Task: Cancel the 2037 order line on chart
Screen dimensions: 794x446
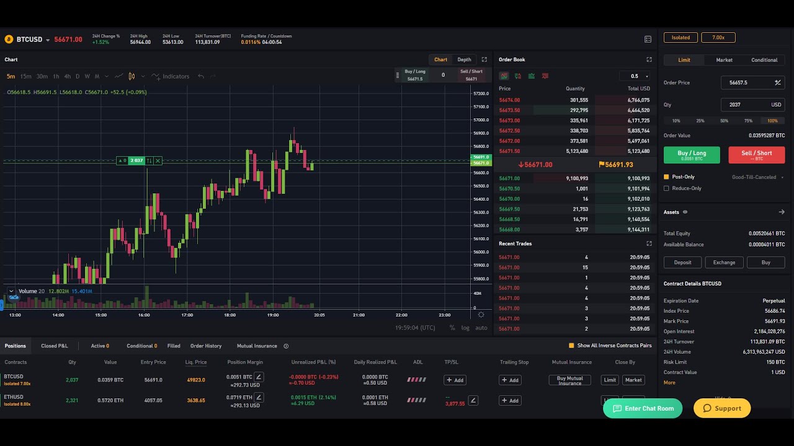Action: (x=158, y=160)
